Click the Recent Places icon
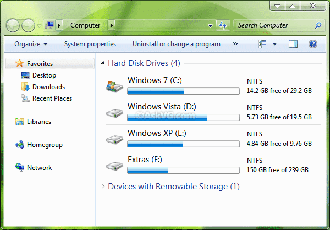The width and height of the screenshot is (330, 230). point(25,98)
